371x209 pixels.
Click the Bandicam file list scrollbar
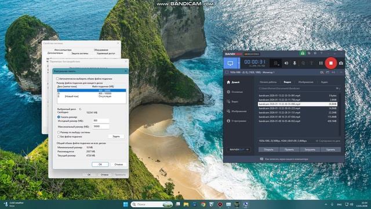point(340,115)
